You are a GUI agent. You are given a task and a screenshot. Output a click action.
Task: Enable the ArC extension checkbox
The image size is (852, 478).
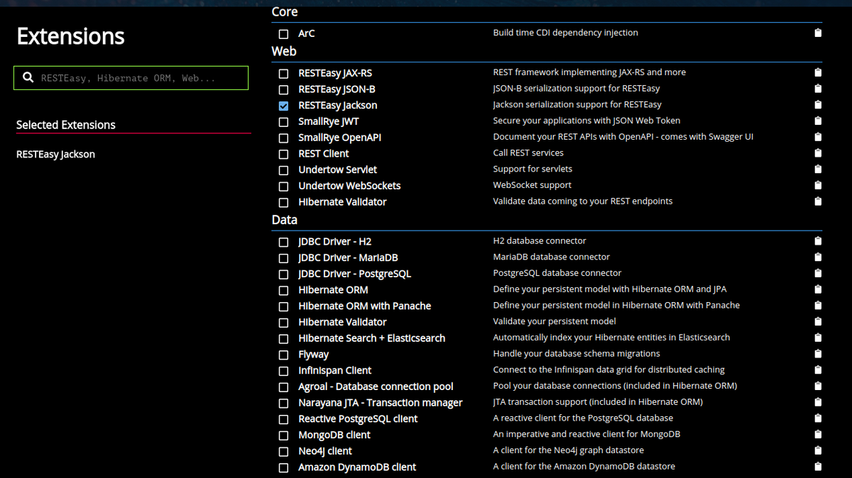(x=283, y=34)
